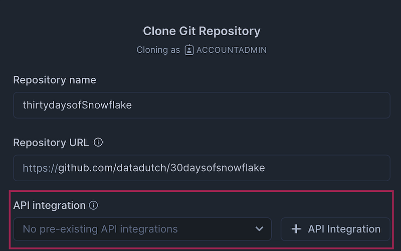Create a new API Integration

335,229
